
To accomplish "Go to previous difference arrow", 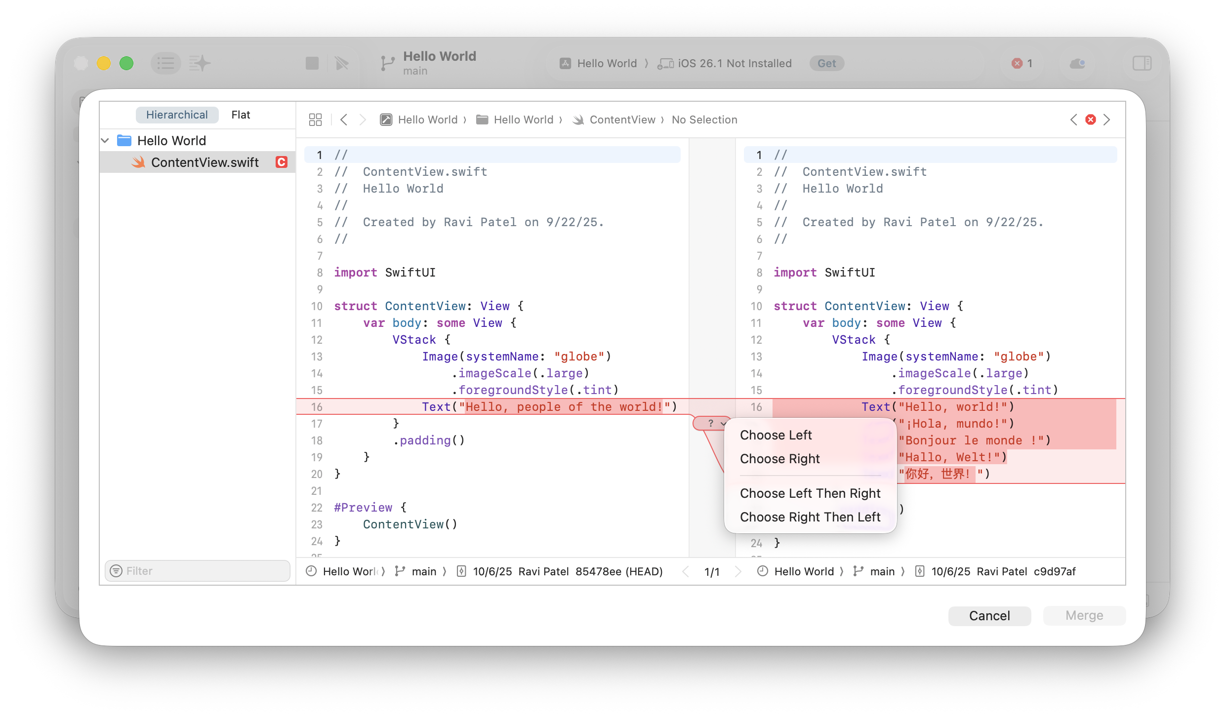I will point(686,571).
